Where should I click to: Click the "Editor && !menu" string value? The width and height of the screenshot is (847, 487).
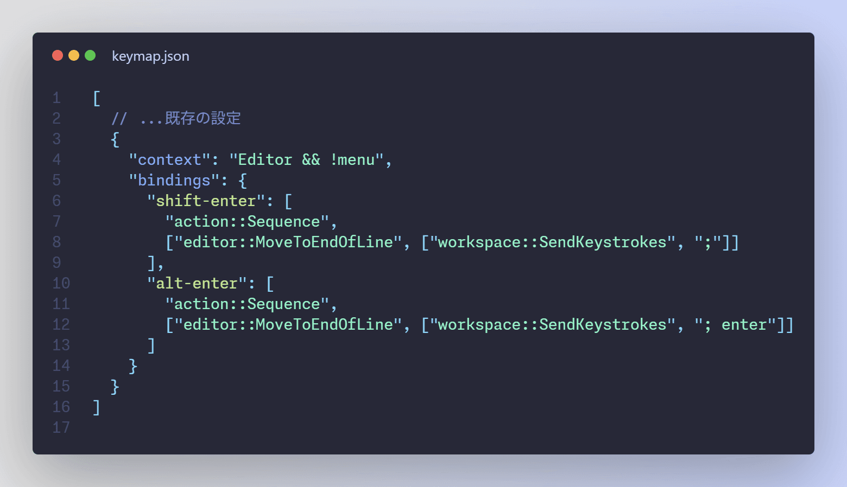click(x=306, y=160)
